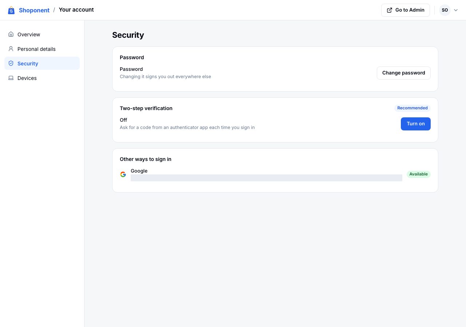Open the Devices page

click(x=42, y=78)
